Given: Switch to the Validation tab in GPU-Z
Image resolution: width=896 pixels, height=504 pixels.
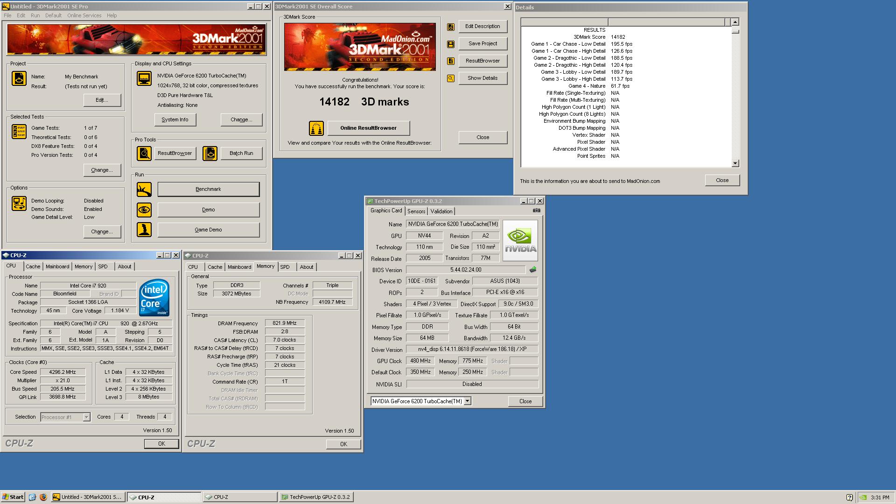Looking at the screenshot, I should 441,211.
